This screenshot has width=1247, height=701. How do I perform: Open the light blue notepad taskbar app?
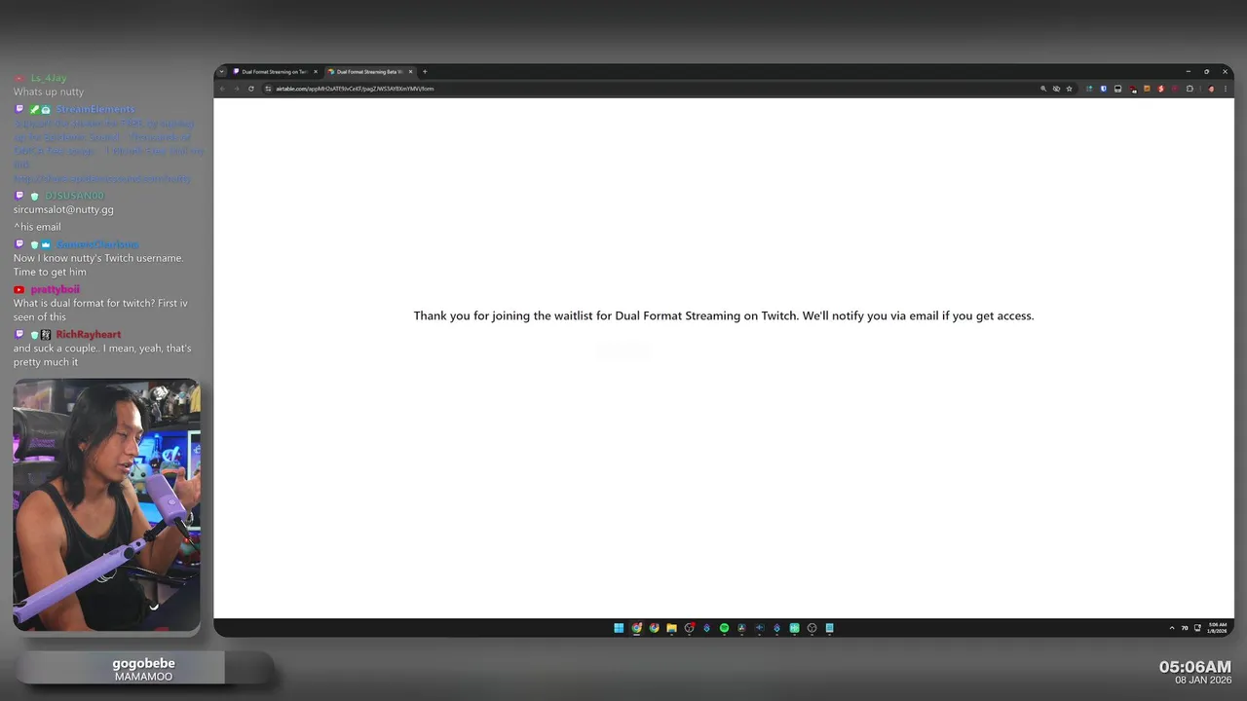pyautogui.click(x=829, y=628)
